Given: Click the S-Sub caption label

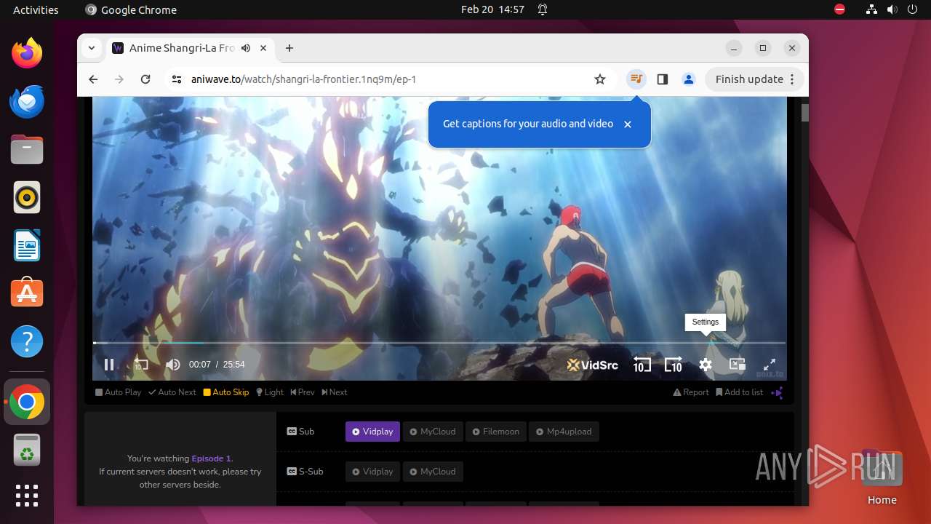Looking at the screenshot, I should 305,472.
